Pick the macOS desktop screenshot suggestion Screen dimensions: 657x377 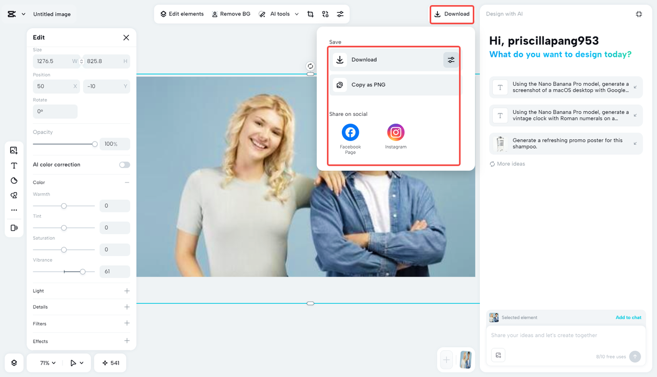click(566, 87)
